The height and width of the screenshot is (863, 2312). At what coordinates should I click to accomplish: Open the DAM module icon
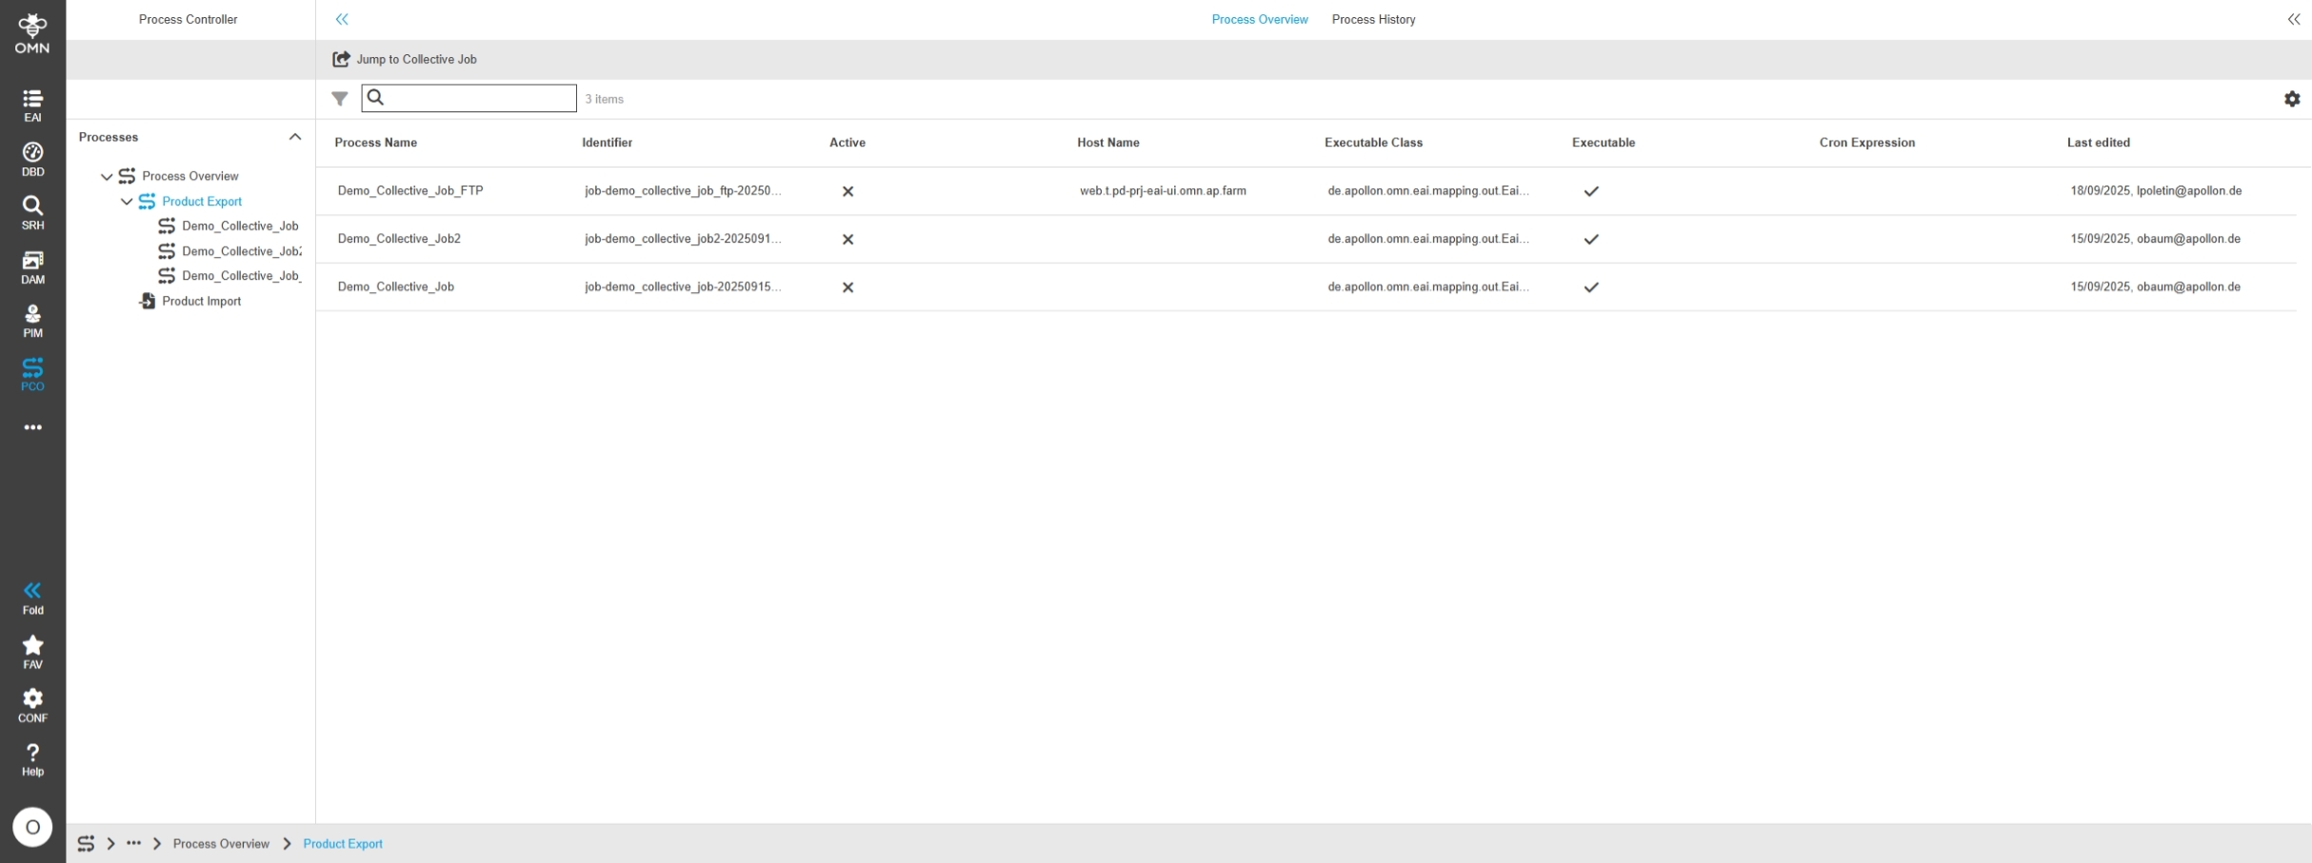click(32, 266)
